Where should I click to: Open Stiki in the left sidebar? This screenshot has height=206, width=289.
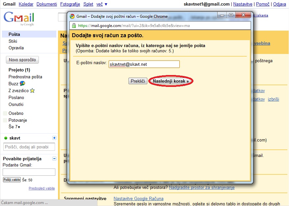(13, 41)
